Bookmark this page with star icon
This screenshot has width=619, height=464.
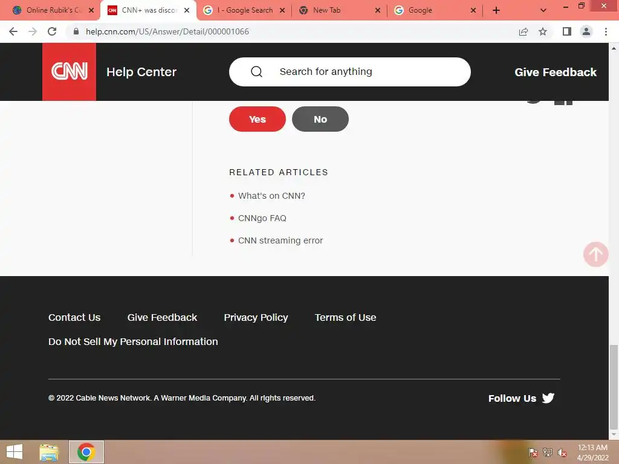click(x=543, y=31)
